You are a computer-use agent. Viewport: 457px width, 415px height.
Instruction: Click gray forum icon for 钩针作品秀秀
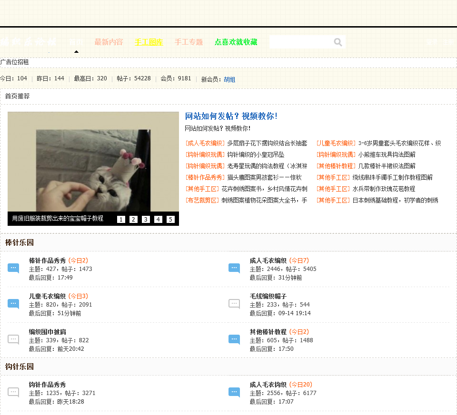click(x=13, y=393)
